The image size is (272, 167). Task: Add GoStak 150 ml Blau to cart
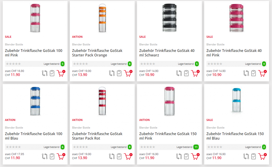262,156
